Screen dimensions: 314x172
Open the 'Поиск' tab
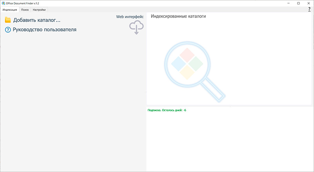[x=25, y=9]
